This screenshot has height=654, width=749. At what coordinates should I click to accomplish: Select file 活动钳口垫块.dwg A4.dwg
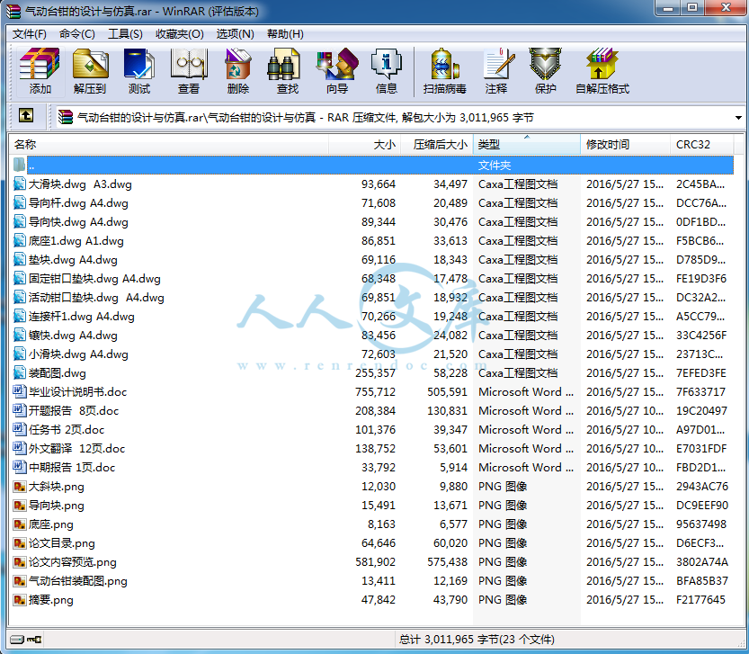pyautogui.click(x=96, y=298)
